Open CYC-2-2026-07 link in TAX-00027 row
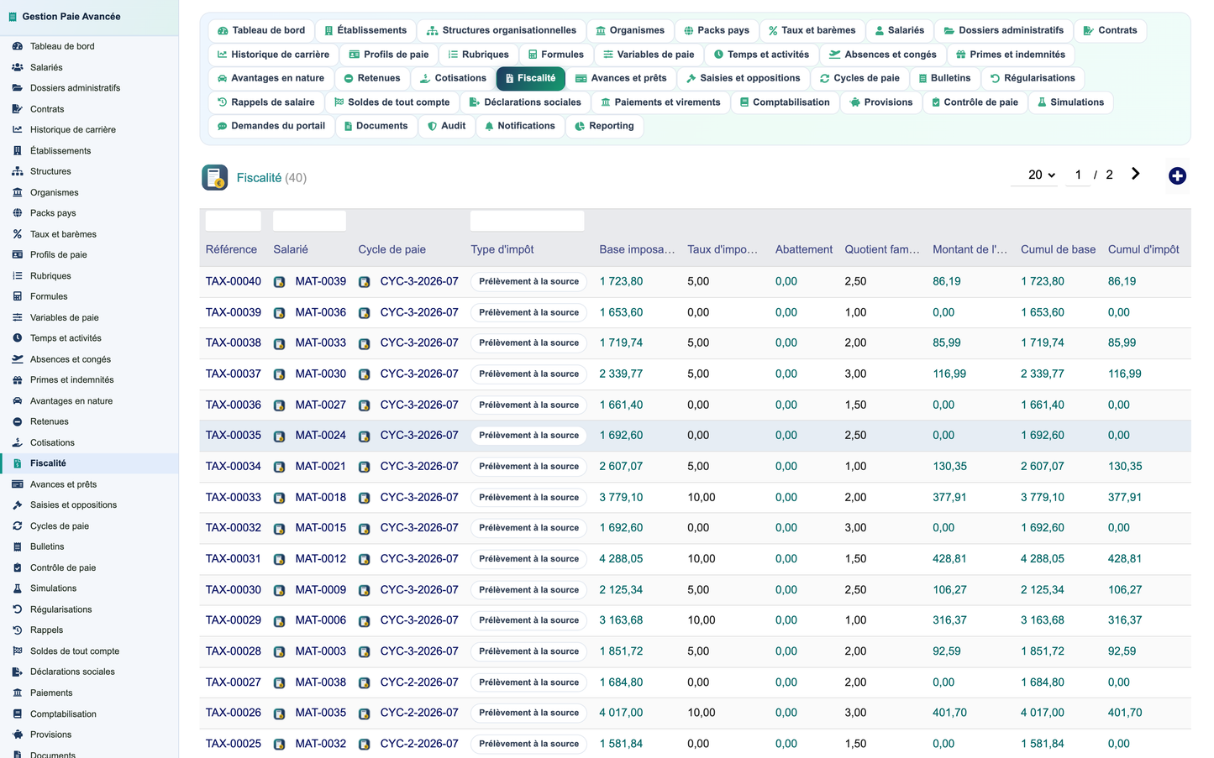1214x758 pixels. (419, 682)
